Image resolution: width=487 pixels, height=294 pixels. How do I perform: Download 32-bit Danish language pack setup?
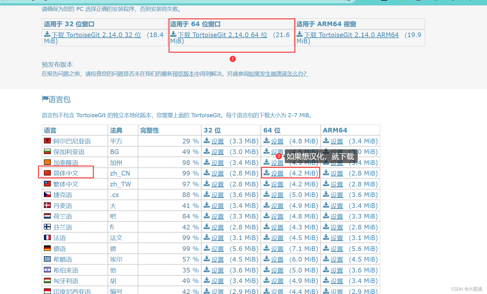point(217,206)
